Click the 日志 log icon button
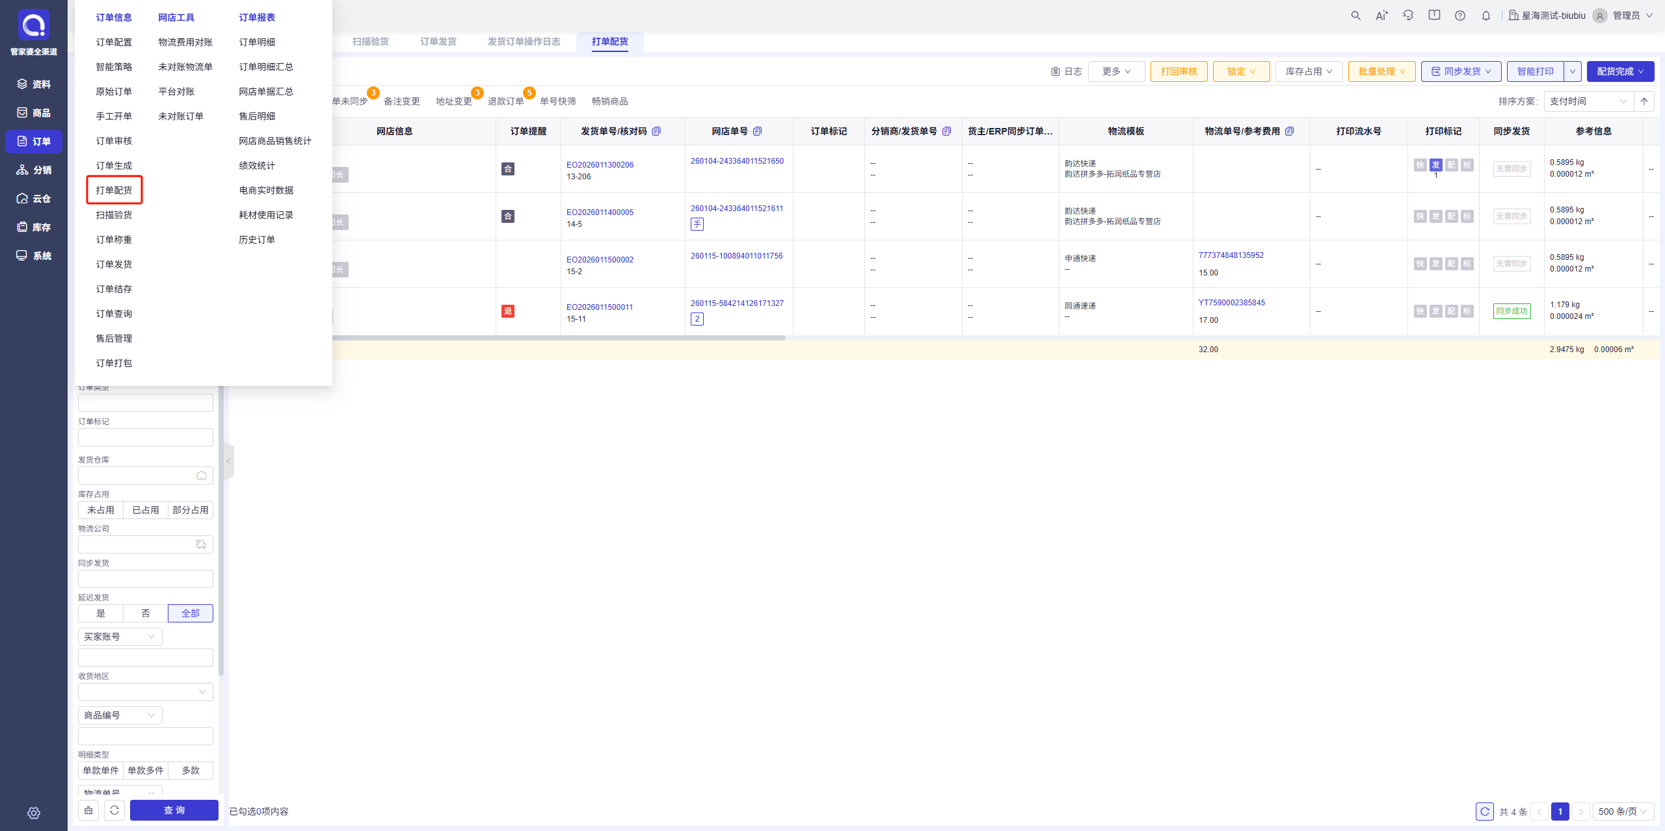The image size is (1665, 831). coord(1067,71)
